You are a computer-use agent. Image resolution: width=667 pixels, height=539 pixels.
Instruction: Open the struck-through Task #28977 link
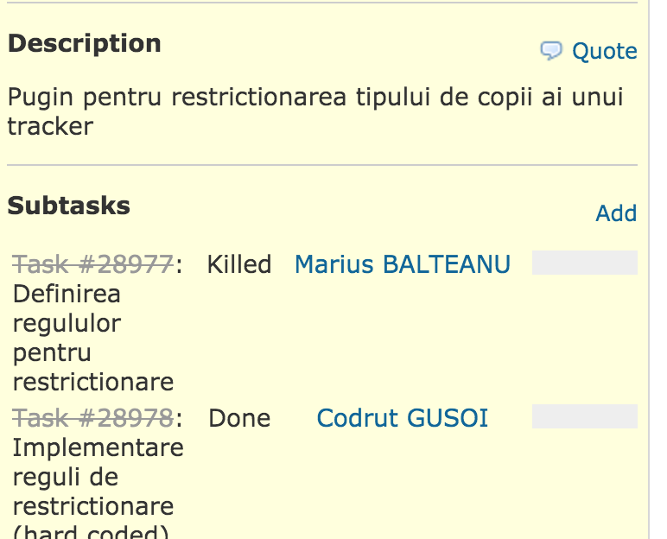92,264
